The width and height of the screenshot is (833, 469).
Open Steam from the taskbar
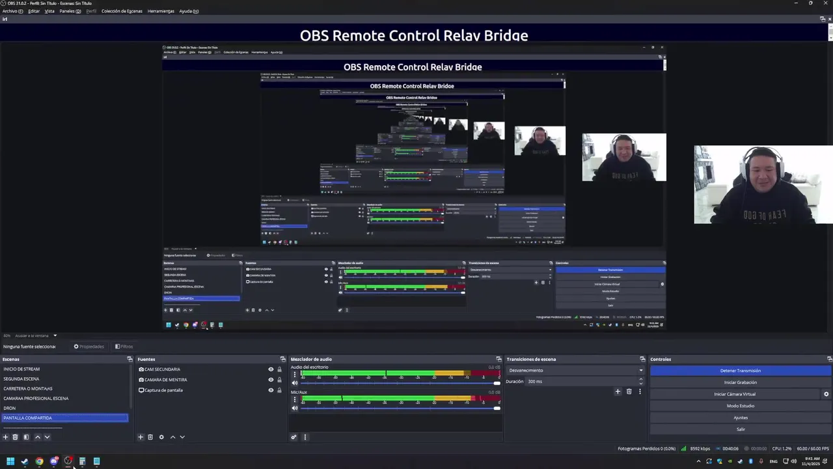pyautogui.click(x=25, y=461)
